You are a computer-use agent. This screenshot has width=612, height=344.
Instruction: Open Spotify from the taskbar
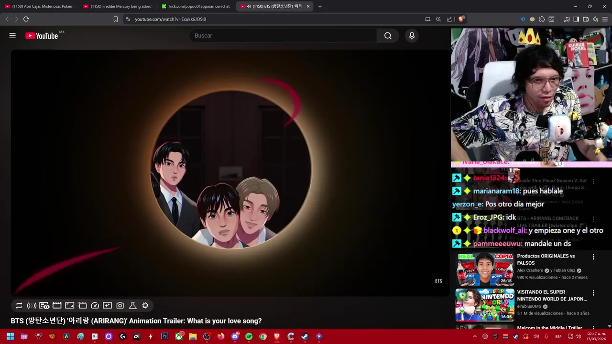(x=249, y=336)
